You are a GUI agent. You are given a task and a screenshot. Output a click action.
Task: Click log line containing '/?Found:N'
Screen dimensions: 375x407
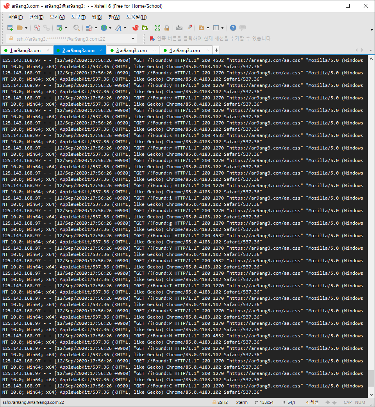(183, 339)
